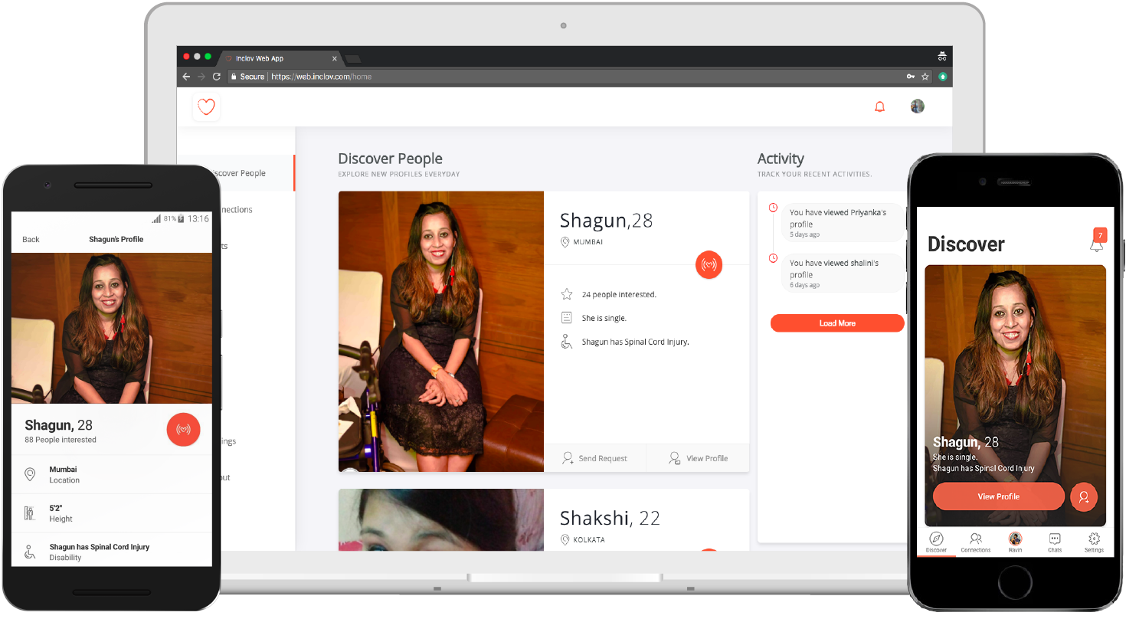Open Ravin profile tab on iPhone
This screenshot has width=1126, height=619.
[x=1015, y=542]
